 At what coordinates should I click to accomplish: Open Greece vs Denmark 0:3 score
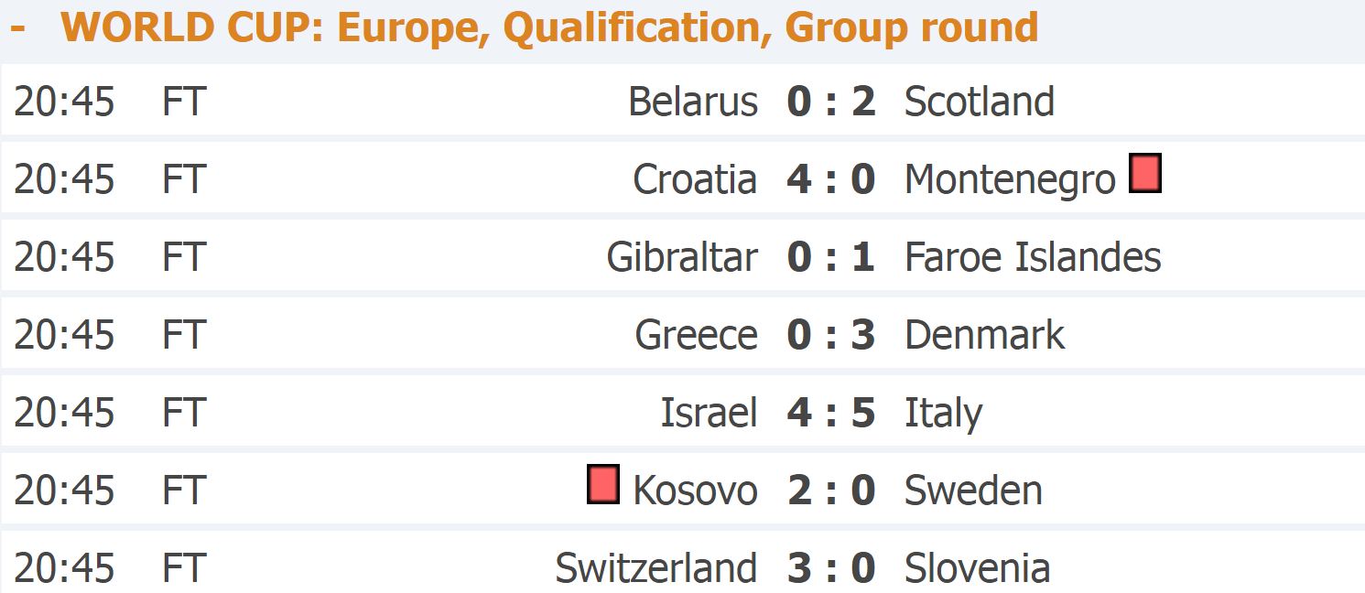(x=830, y=335)
